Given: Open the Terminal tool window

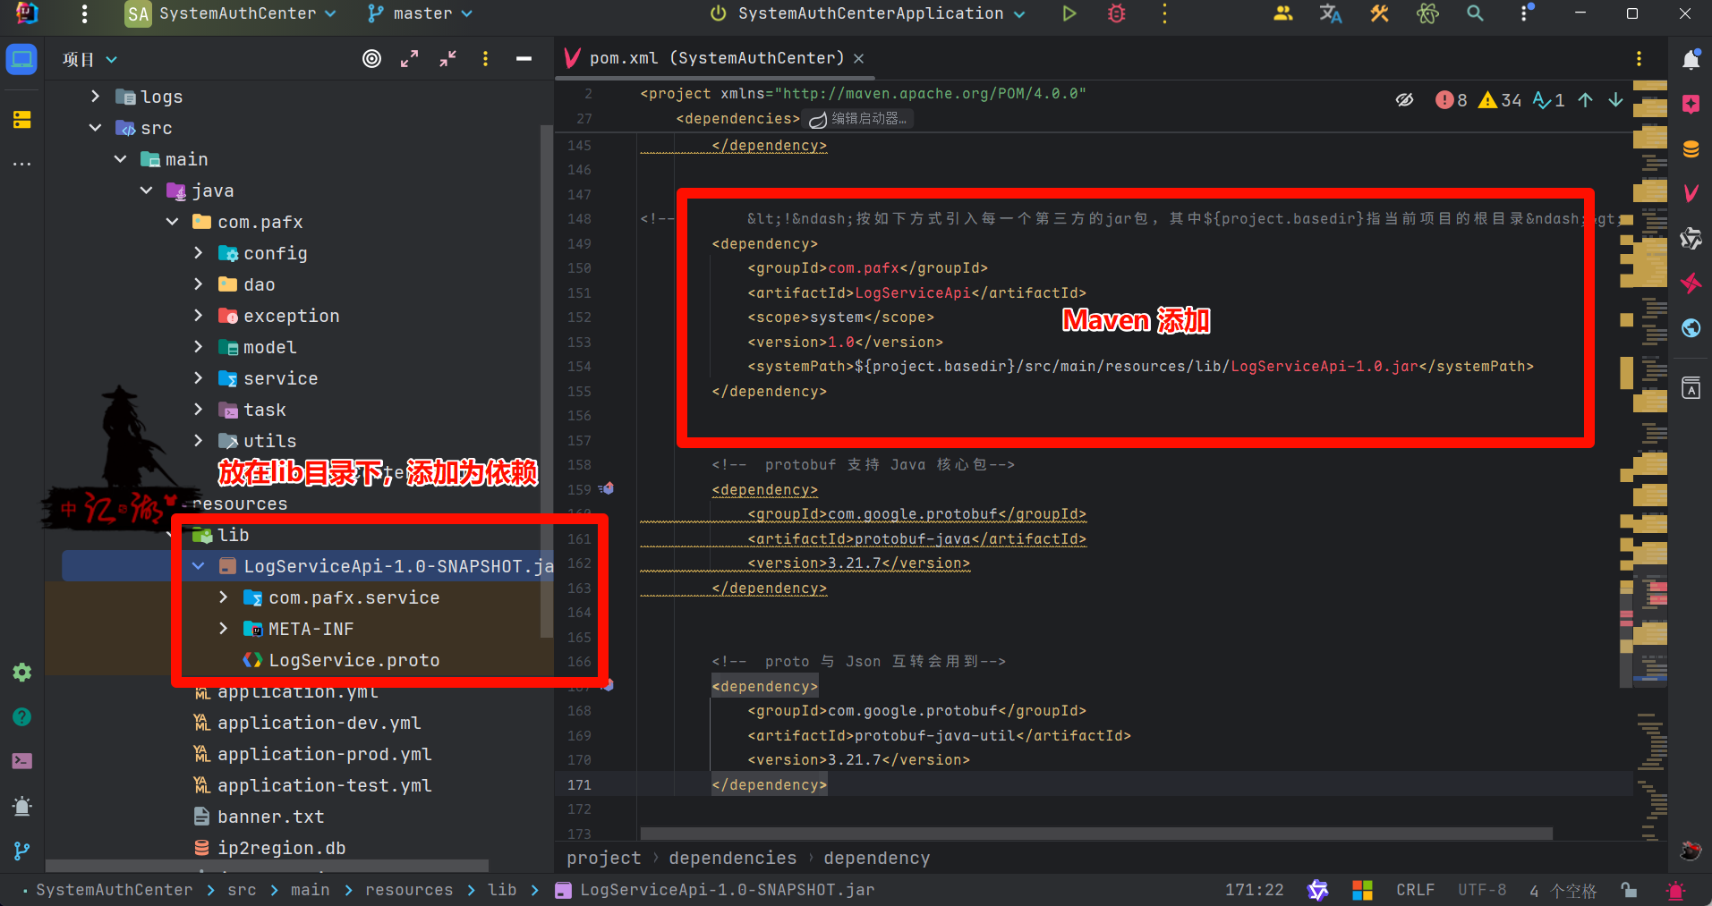Looking at the screenshot, I should click(21, 761).
